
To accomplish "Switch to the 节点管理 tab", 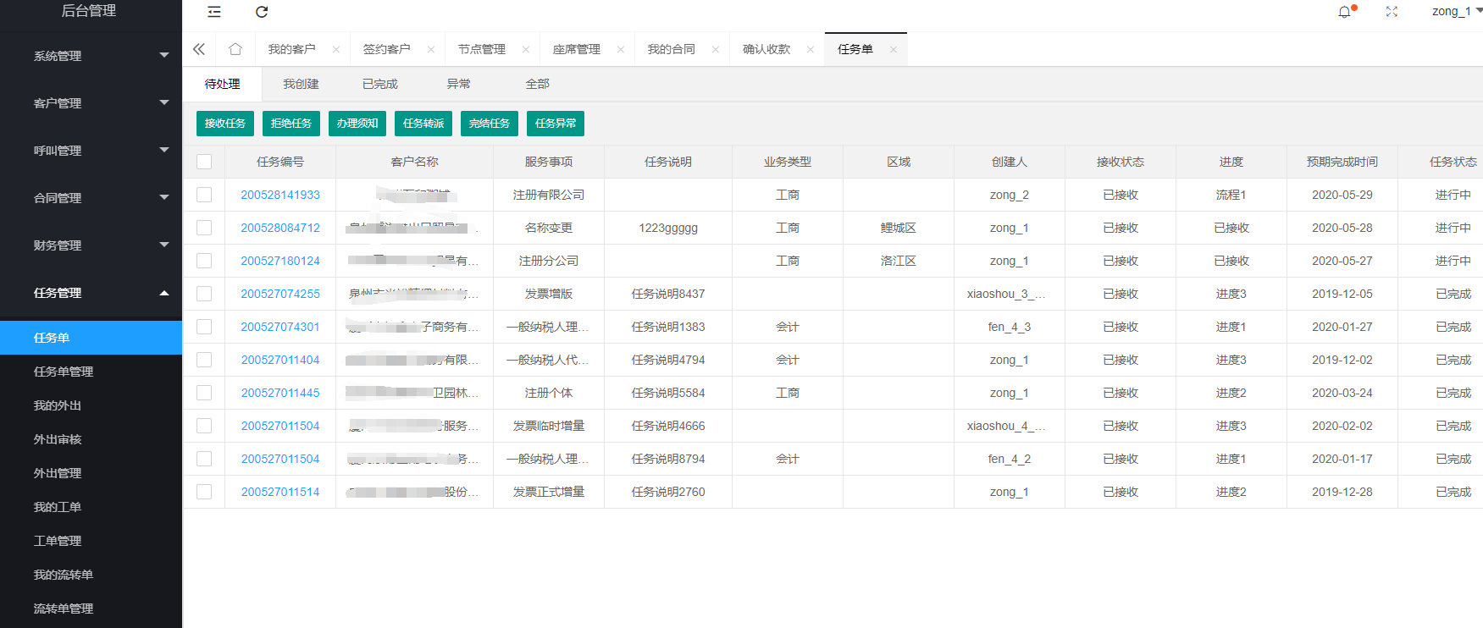I will [x=481, y=49].
